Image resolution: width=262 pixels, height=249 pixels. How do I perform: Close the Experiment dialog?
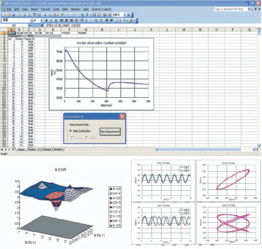pos(122,116)
